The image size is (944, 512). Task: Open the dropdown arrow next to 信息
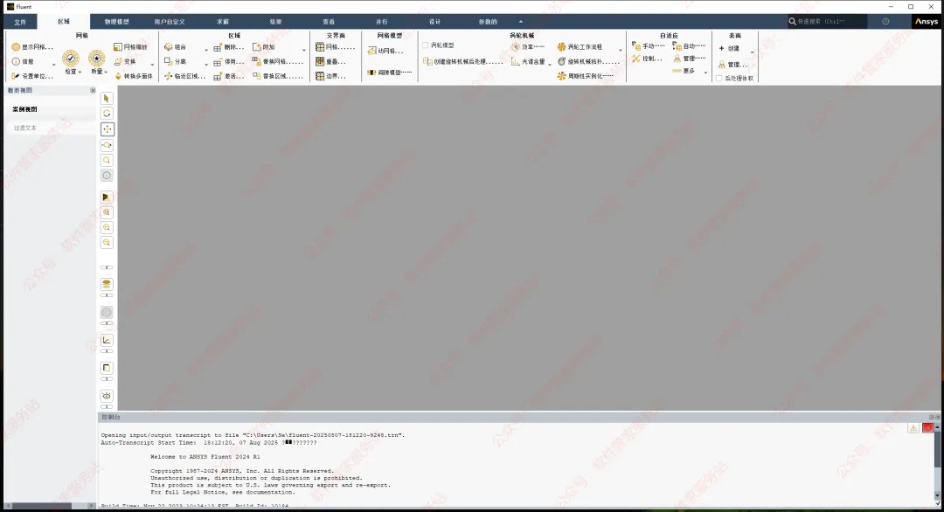pos(53,65)
